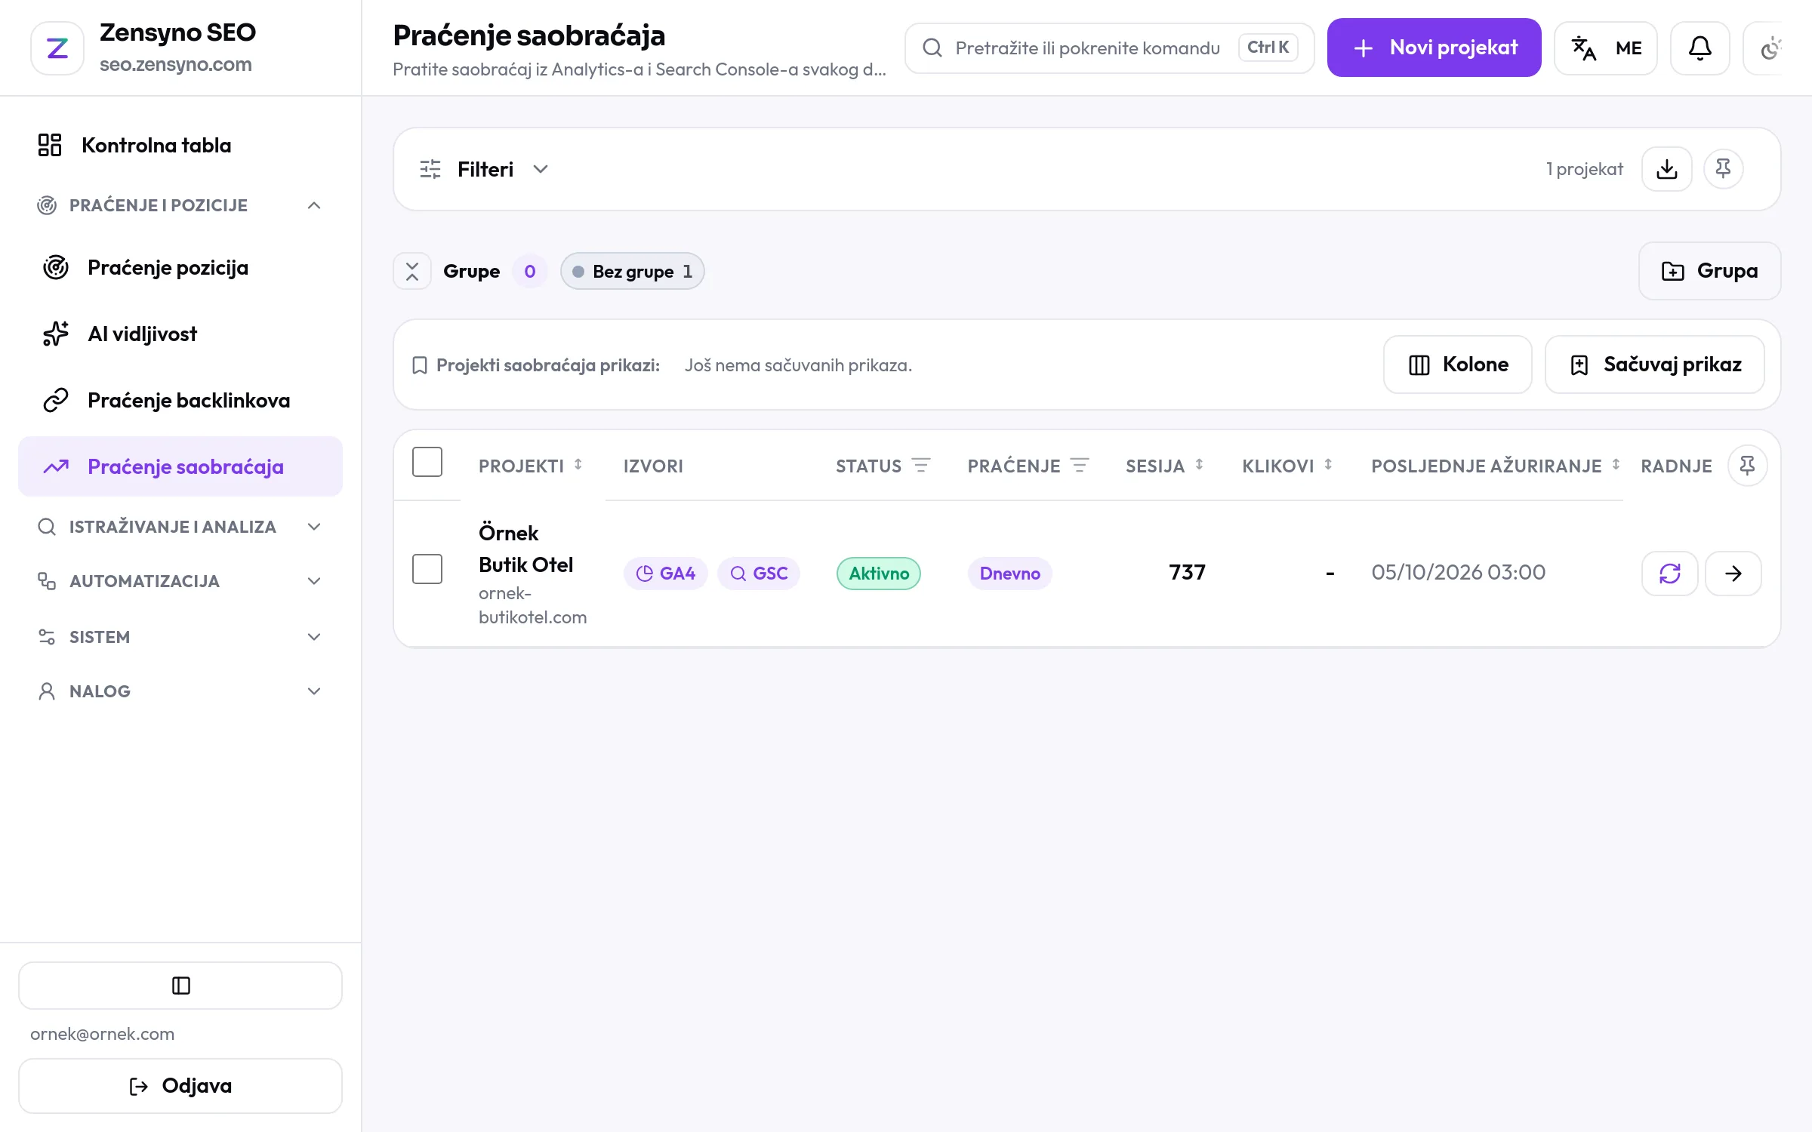Select Praćenje saobraćaja menu item
Image resolution: width=1812 pixels, height=1132 pixels.
click(180, 466)
